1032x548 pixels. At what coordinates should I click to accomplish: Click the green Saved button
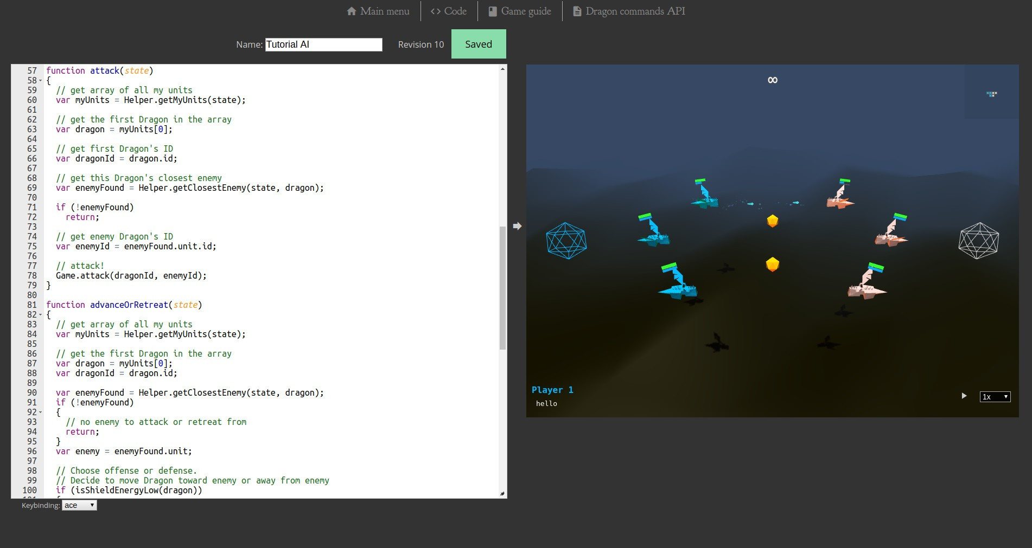[x=479, y=44]
